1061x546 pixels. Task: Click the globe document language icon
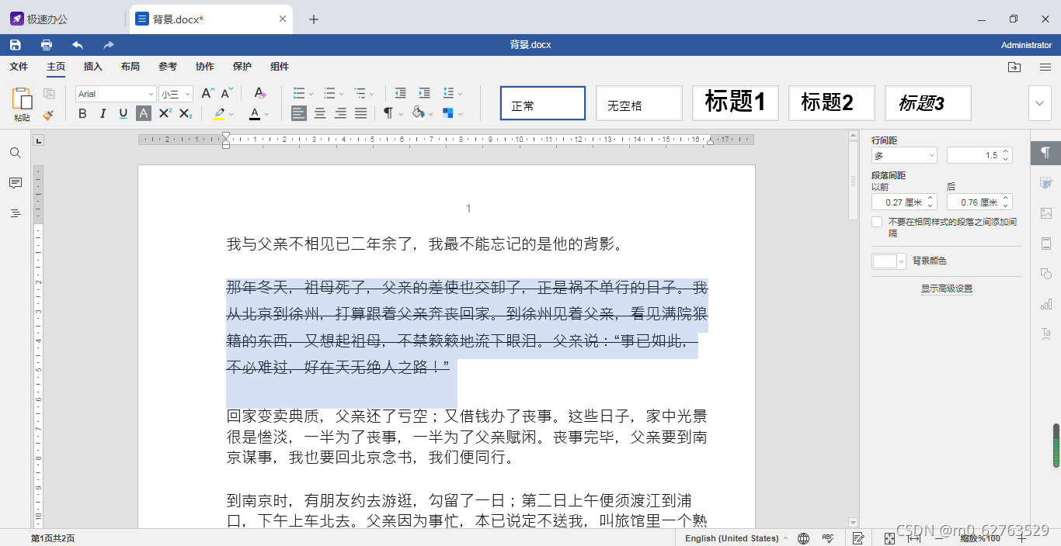click(804, 538)
